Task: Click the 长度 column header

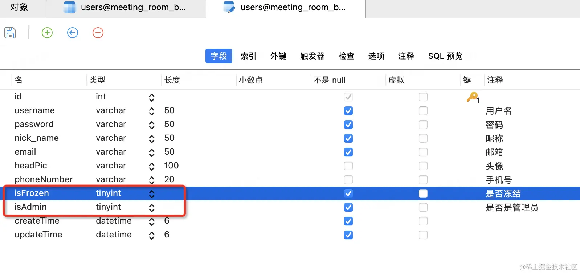Action: tap(172, 80)
